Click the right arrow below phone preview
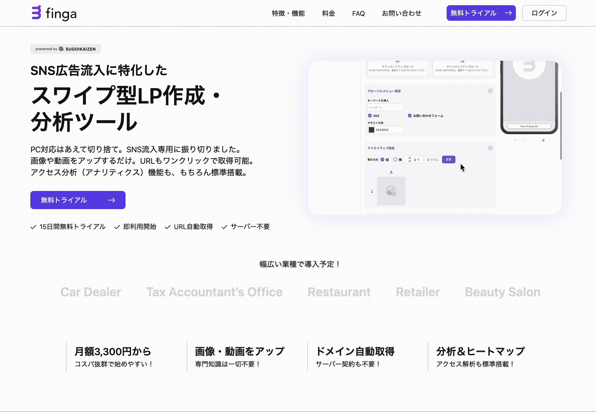This screenshot has height=412, width=596. 543,140
